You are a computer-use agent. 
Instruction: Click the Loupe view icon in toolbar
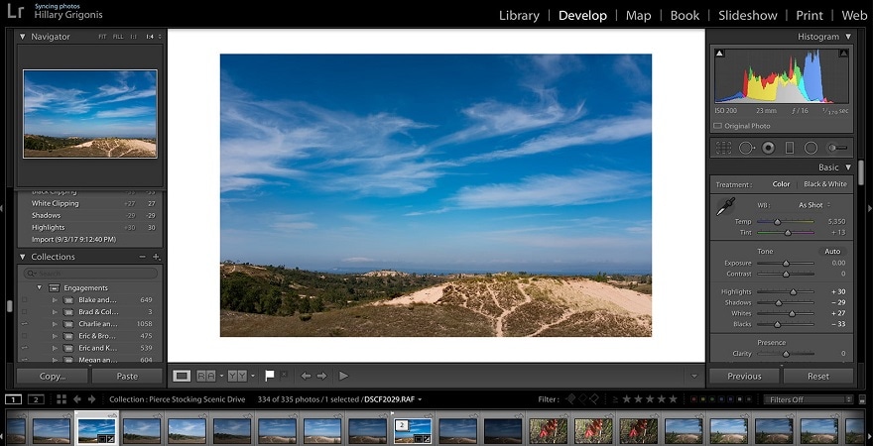point(182,376)
